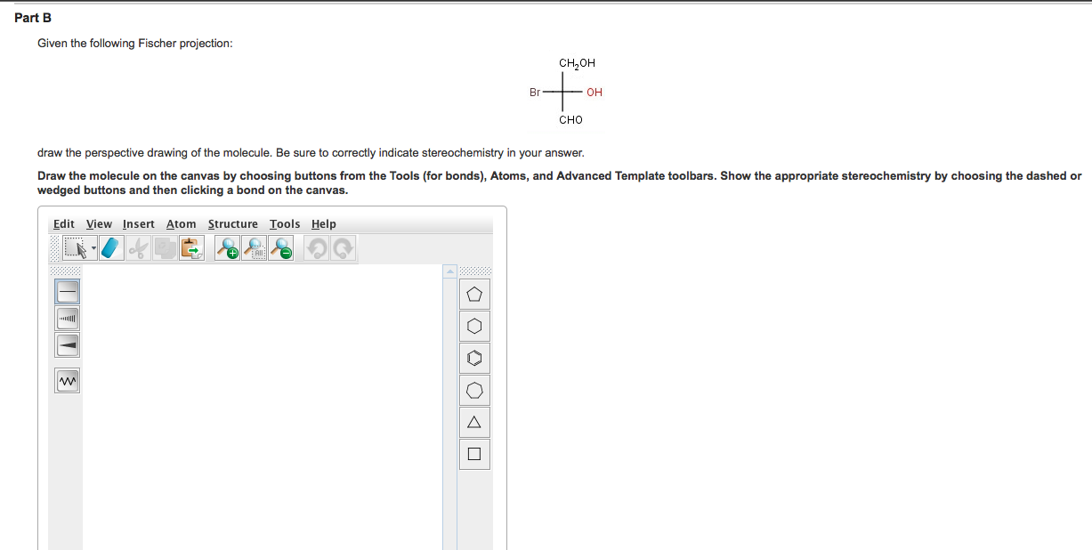
Task: Click the Undo icon
Action: [317, 248]
